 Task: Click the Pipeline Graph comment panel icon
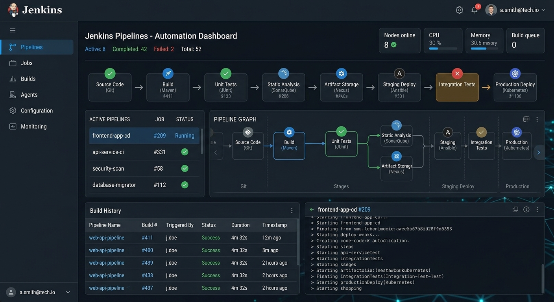click(526, 119)
